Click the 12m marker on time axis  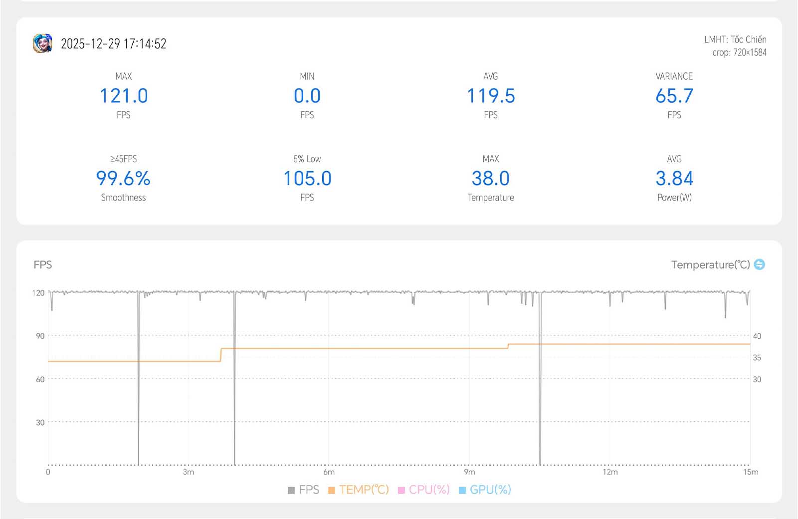coord(610,472)
